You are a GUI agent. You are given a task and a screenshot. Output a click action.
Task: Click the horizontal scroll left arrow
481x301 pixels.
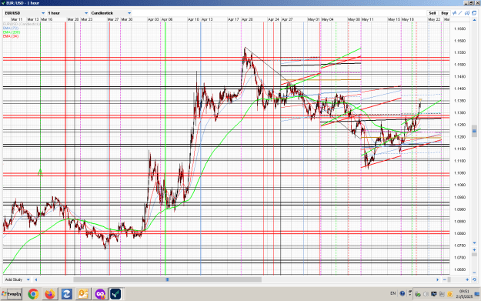[36, 279]
